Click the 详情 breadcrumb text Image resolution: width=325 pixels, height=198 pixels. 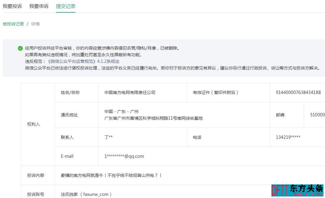point(35,24)
